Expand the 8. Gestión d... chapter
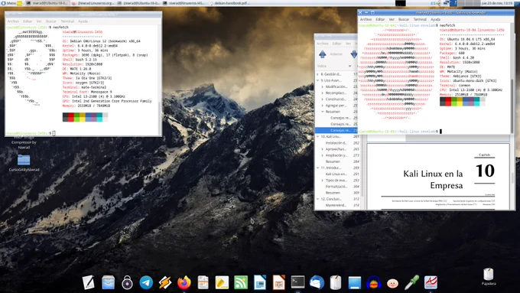This screenshot has height=293, width=520. pos(317,74)
